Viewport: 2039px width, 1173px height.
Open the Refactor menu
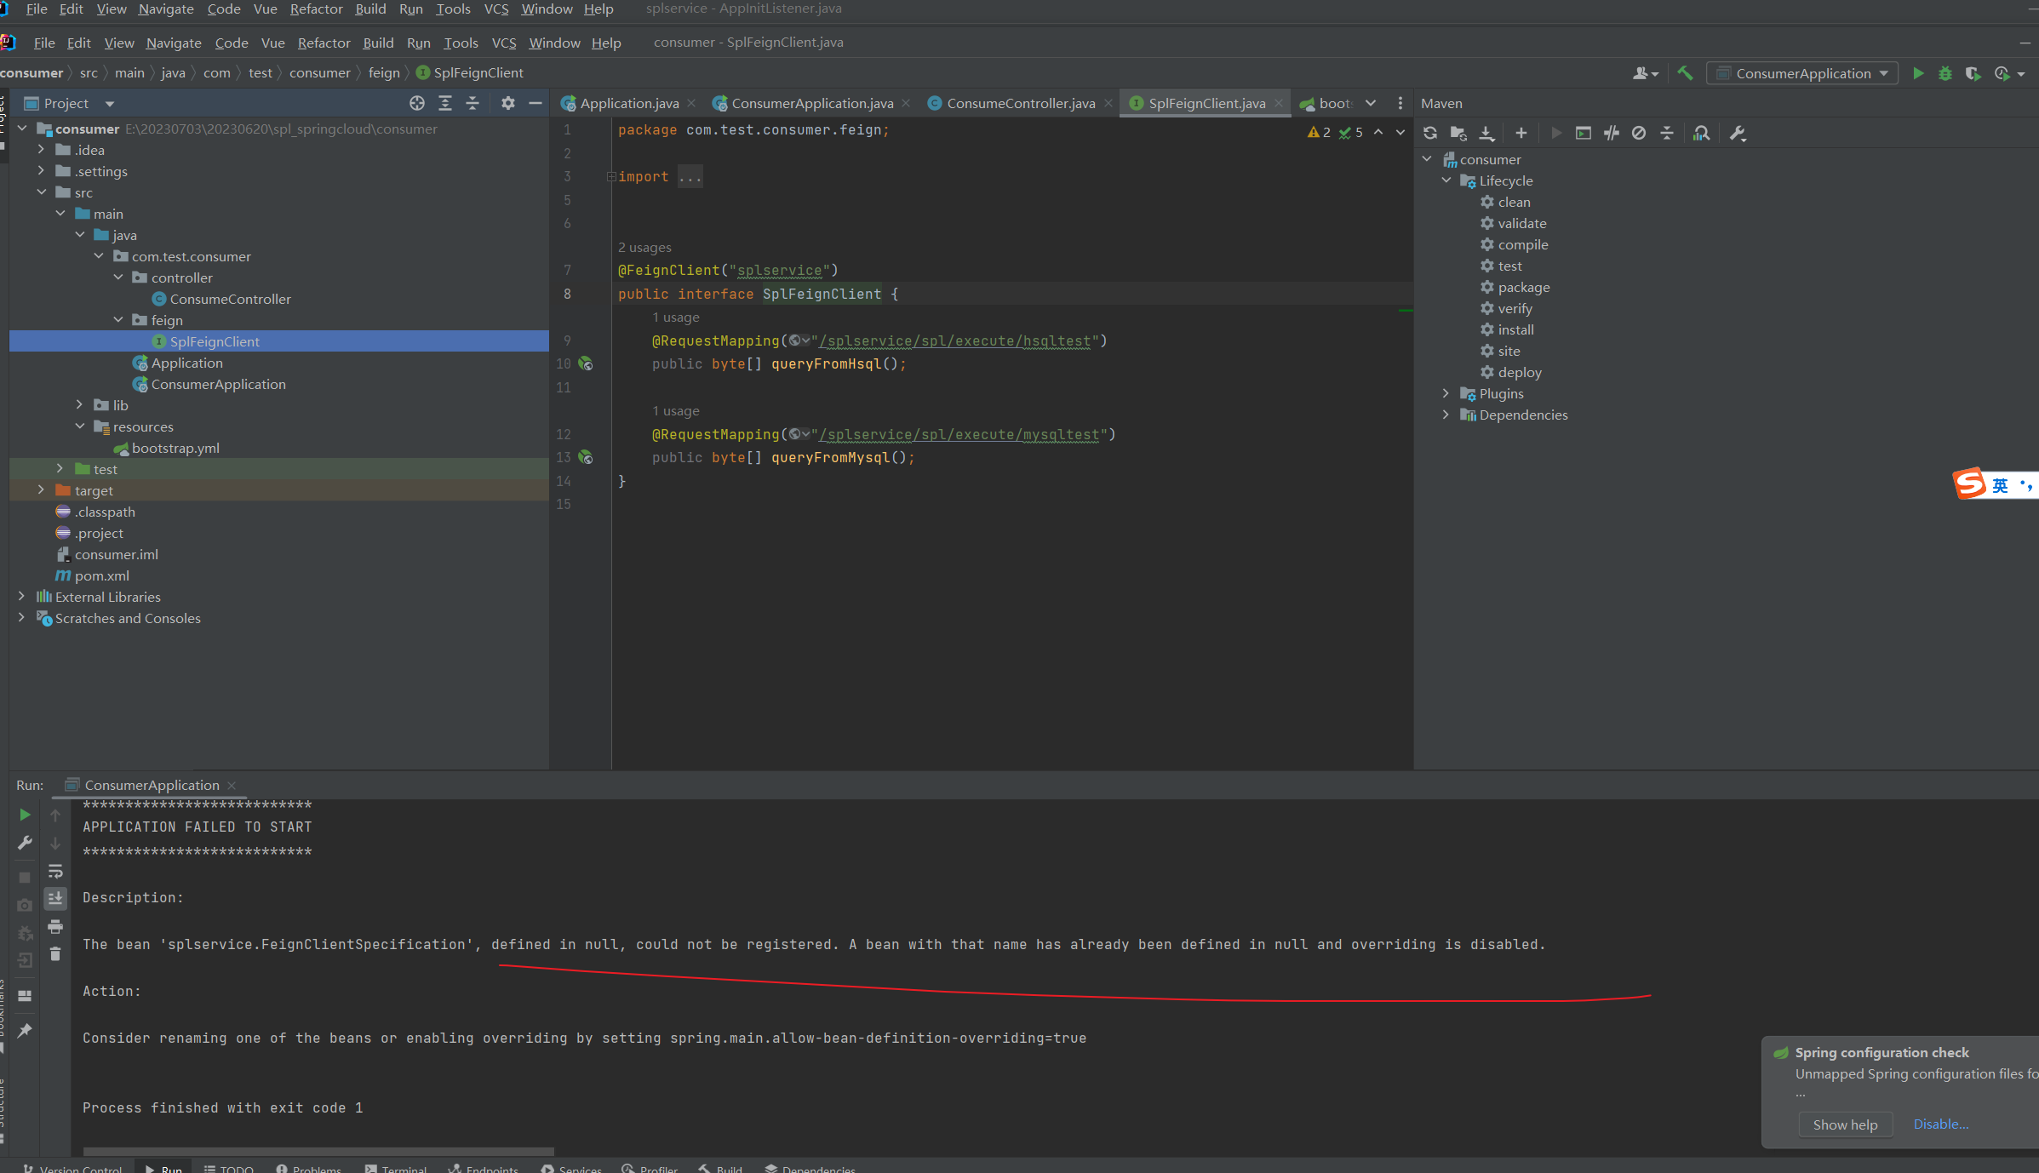(324, 43)
